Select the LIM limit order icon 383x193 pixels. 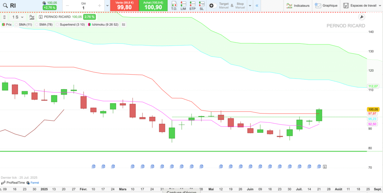click(x=183, y=6)
